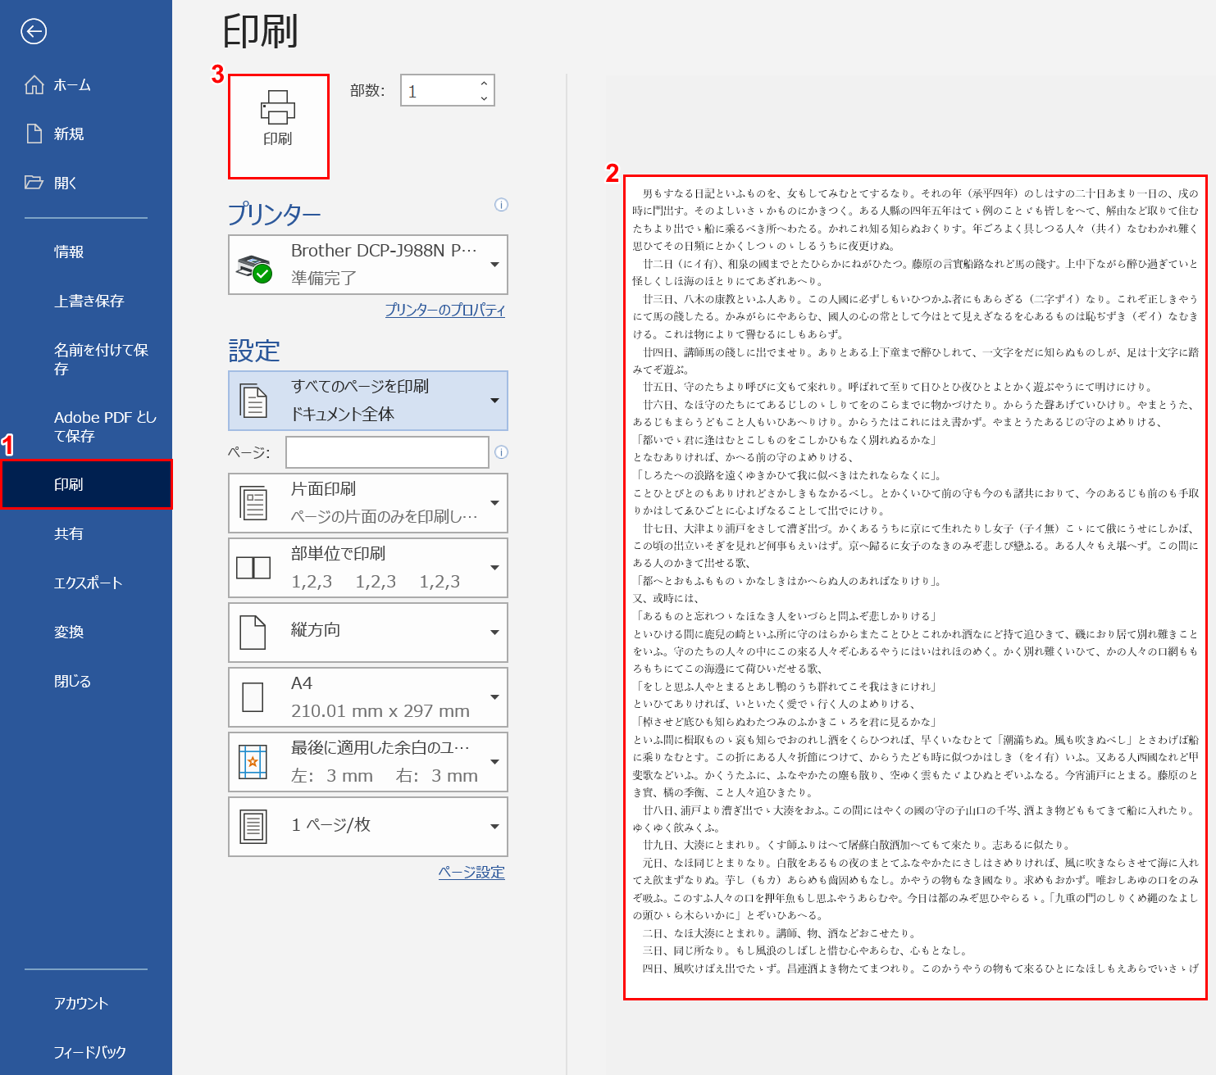Select 情報 in the sidebar
The image size is (1216, 1075).
[x=86, y=252]
